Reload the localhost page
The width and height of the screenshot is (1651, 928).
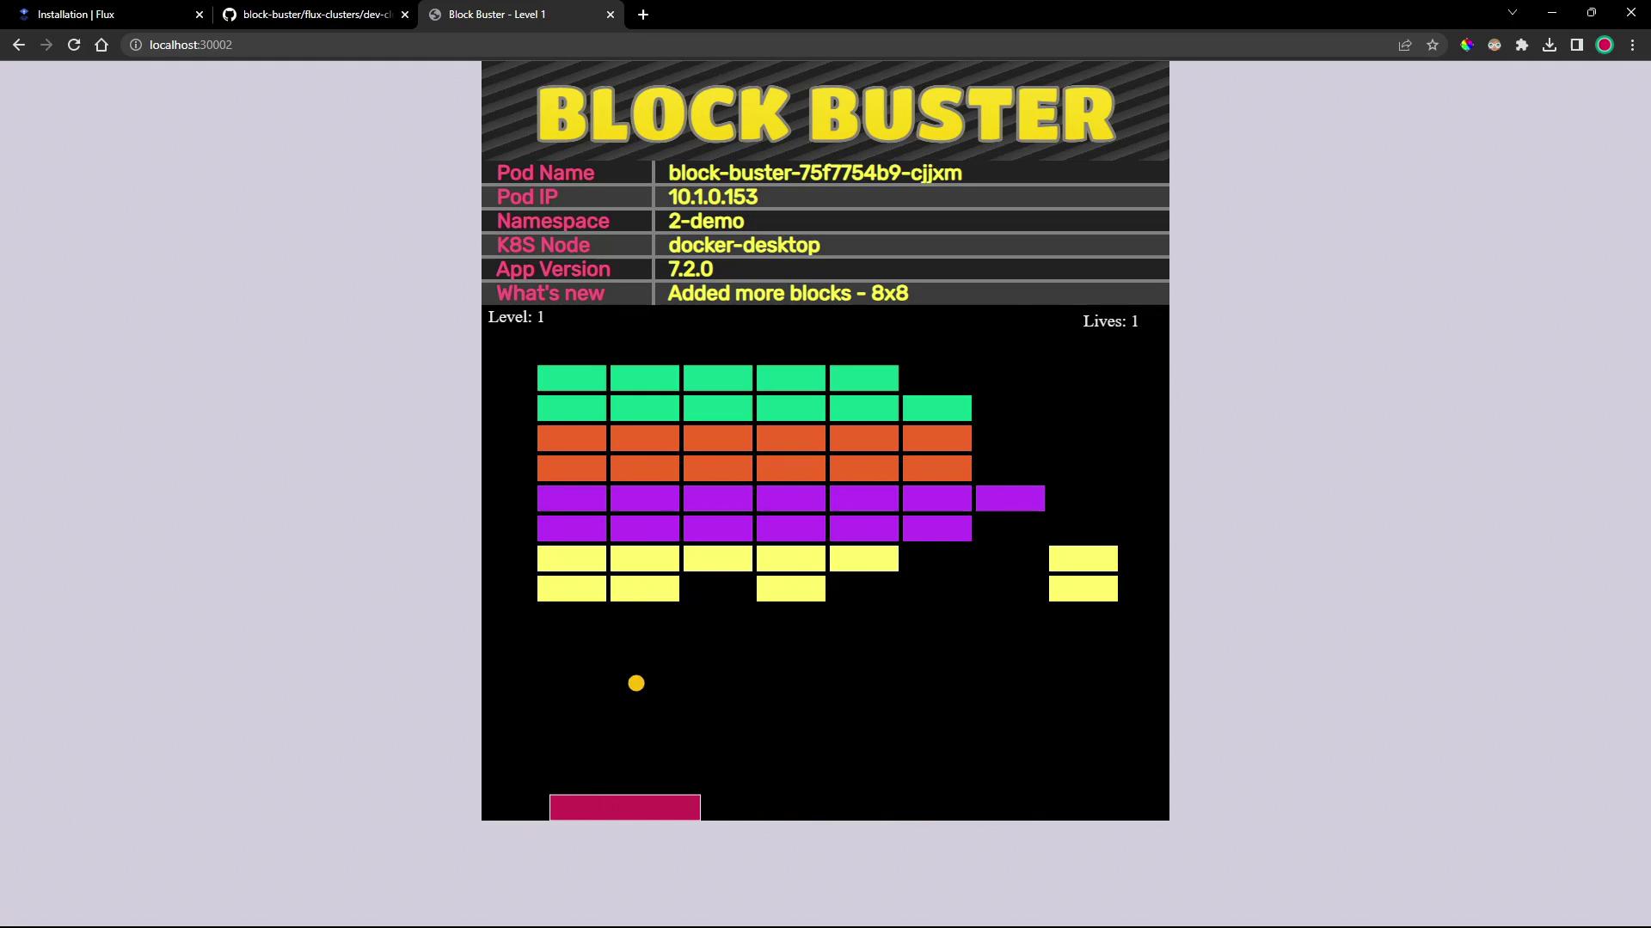tap(74, 45)
